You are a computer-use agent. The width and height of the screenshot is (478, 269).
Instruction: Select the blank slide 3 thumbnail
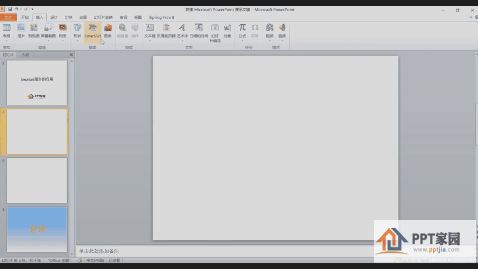pyautogui.click(x=37, y=181)
